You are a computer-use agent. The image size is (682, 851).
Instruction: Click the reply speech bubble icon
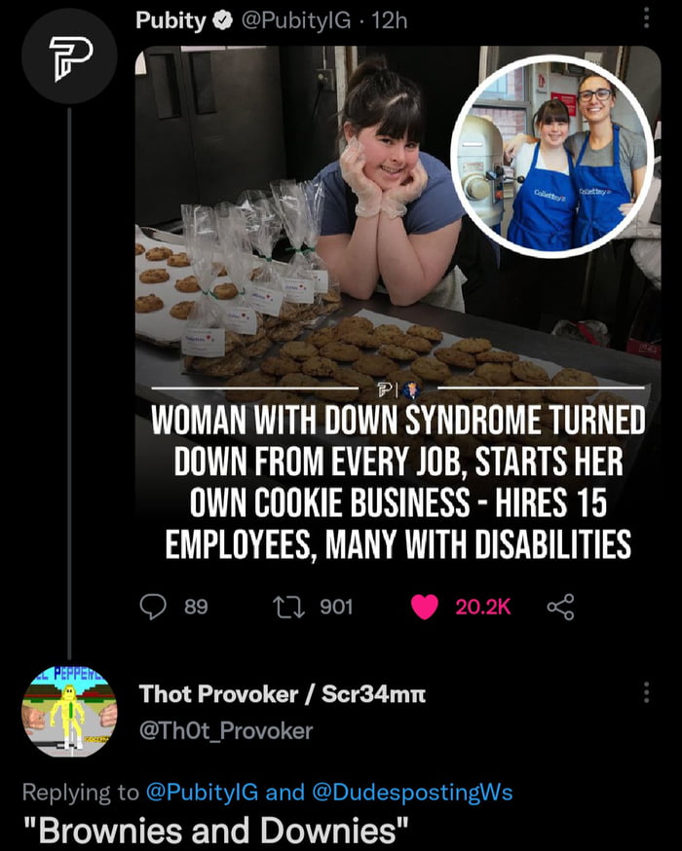pyautogui.click(x=153, y=607)
